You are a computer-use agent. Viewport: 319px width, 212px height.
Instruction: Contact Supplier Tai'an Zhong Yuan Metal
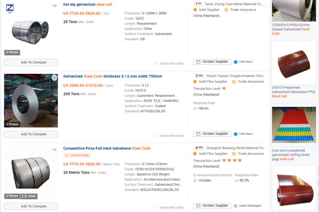(212, 62)
